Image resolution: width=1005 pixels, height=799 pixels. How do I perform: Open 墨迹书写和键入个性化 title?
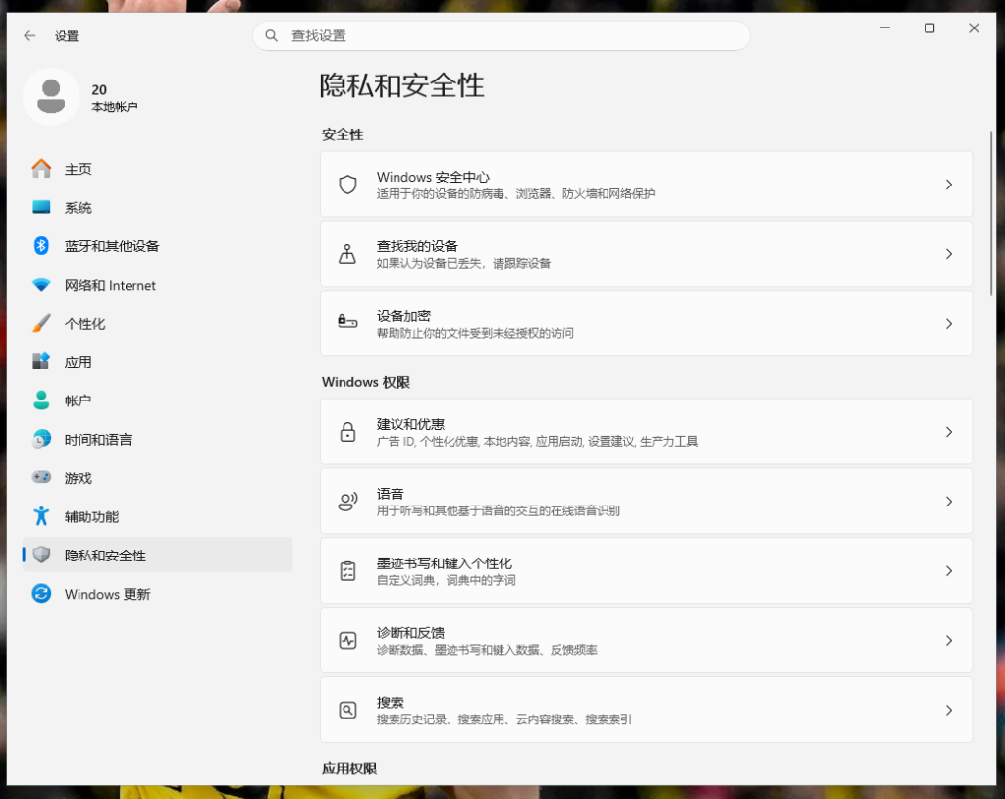[445, 563]
